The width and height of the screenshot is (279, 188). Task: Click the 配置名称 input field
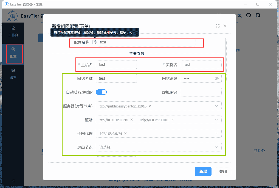[148, 42]
